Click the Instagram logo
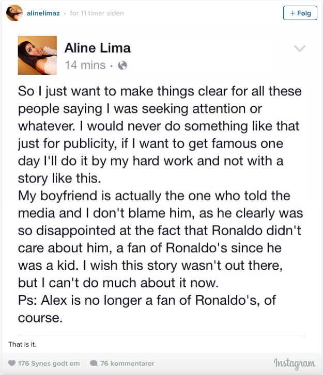 [294, 363]
